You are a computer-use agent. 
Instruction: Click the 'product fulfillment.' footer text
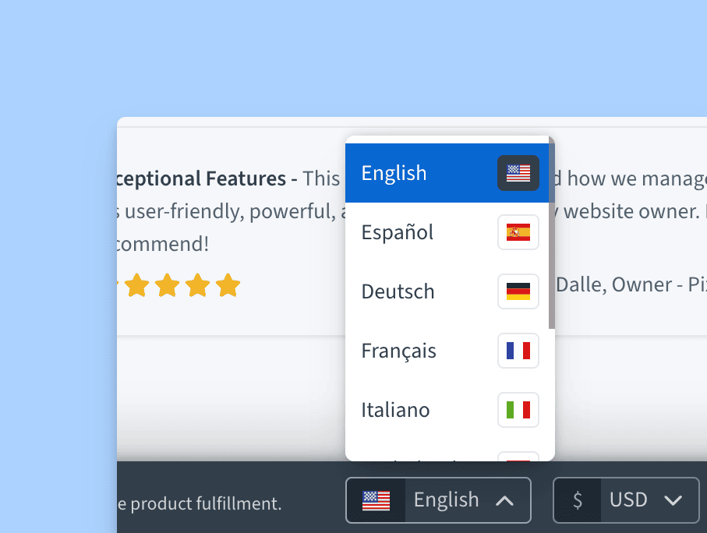[206, 503]
